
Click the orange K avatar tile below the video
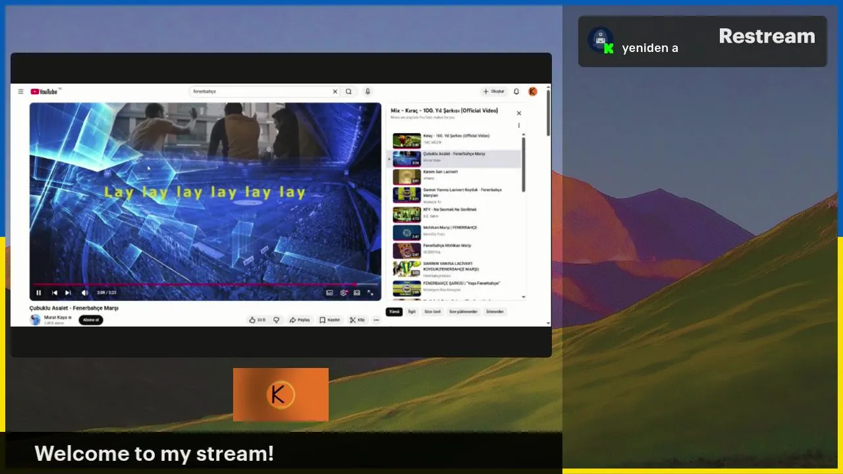[281, 394]
